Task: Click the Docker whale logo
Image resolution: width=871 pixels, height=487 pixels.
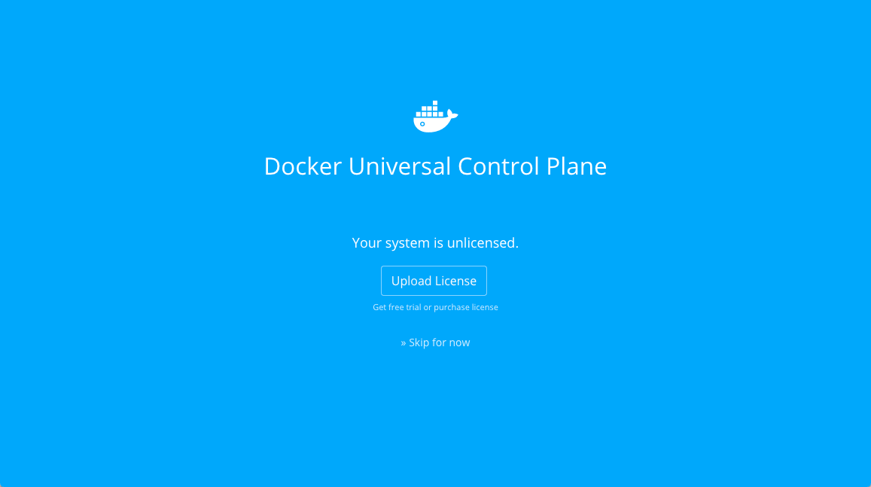Action: (435, 117)
